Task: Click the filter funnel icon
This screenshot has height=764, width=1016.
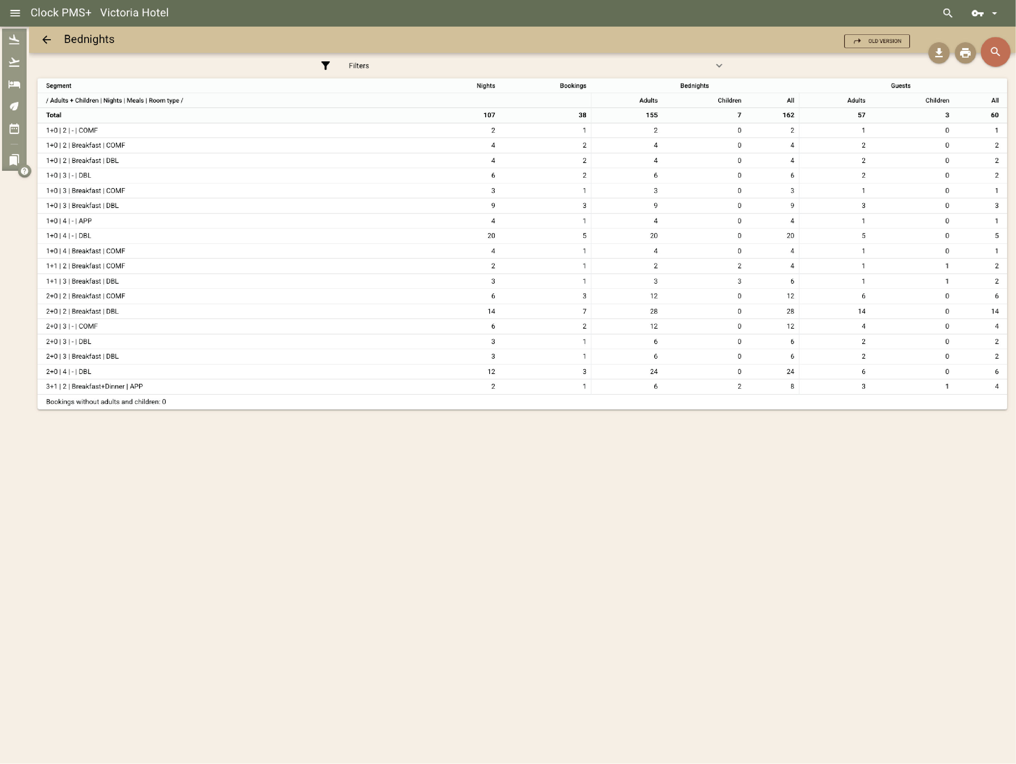Action: (x=326, y=65)
